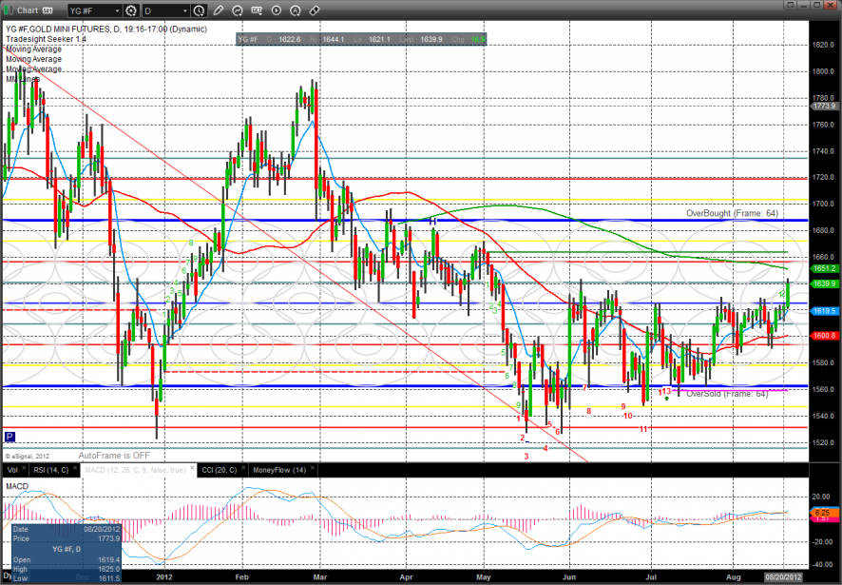Expand the YG #F symbol dropdown

pos(117,10)
